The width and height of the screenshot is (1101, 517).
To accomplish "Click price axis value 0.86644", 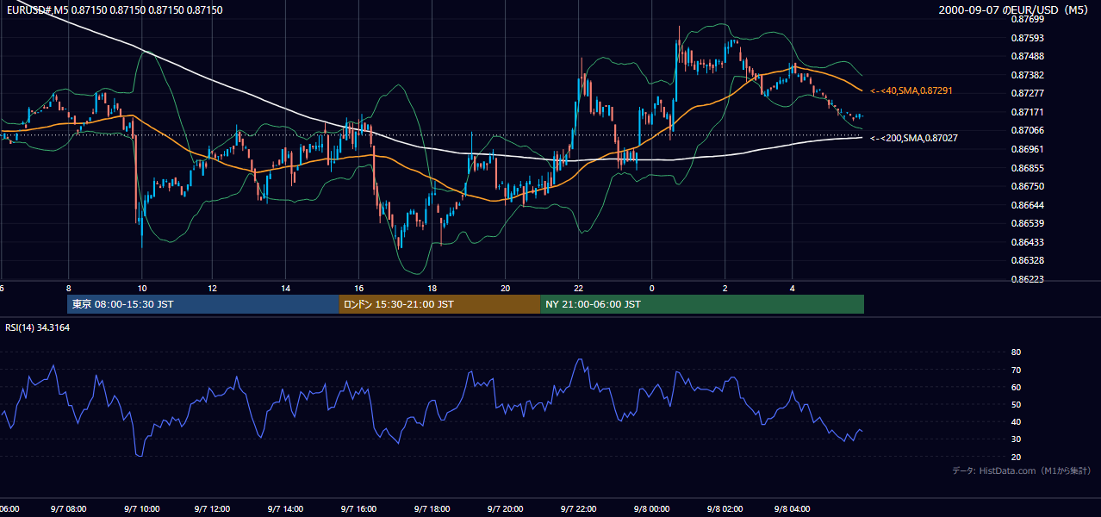I will [1027, 205].
